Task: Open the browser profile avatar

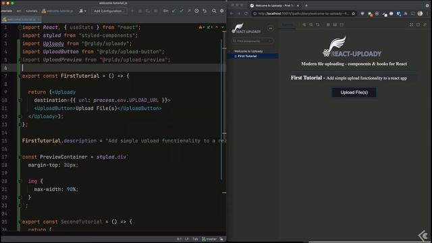Action: 420,13
